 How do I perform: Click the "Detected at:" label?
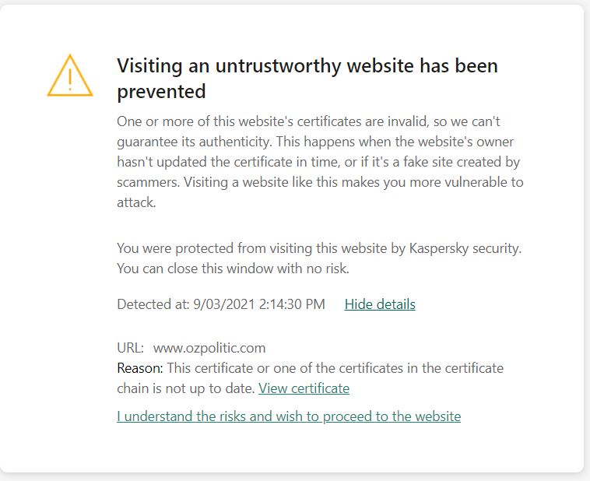[x=153, y=304]
